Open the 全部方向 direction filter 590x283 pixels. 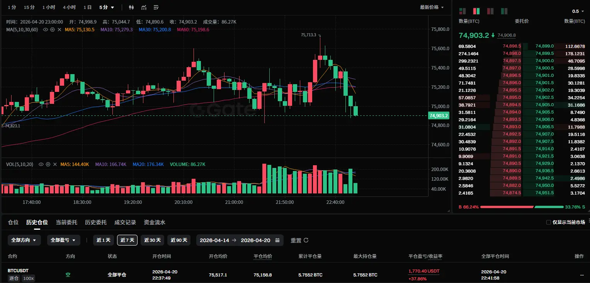(x=24, y=240)
